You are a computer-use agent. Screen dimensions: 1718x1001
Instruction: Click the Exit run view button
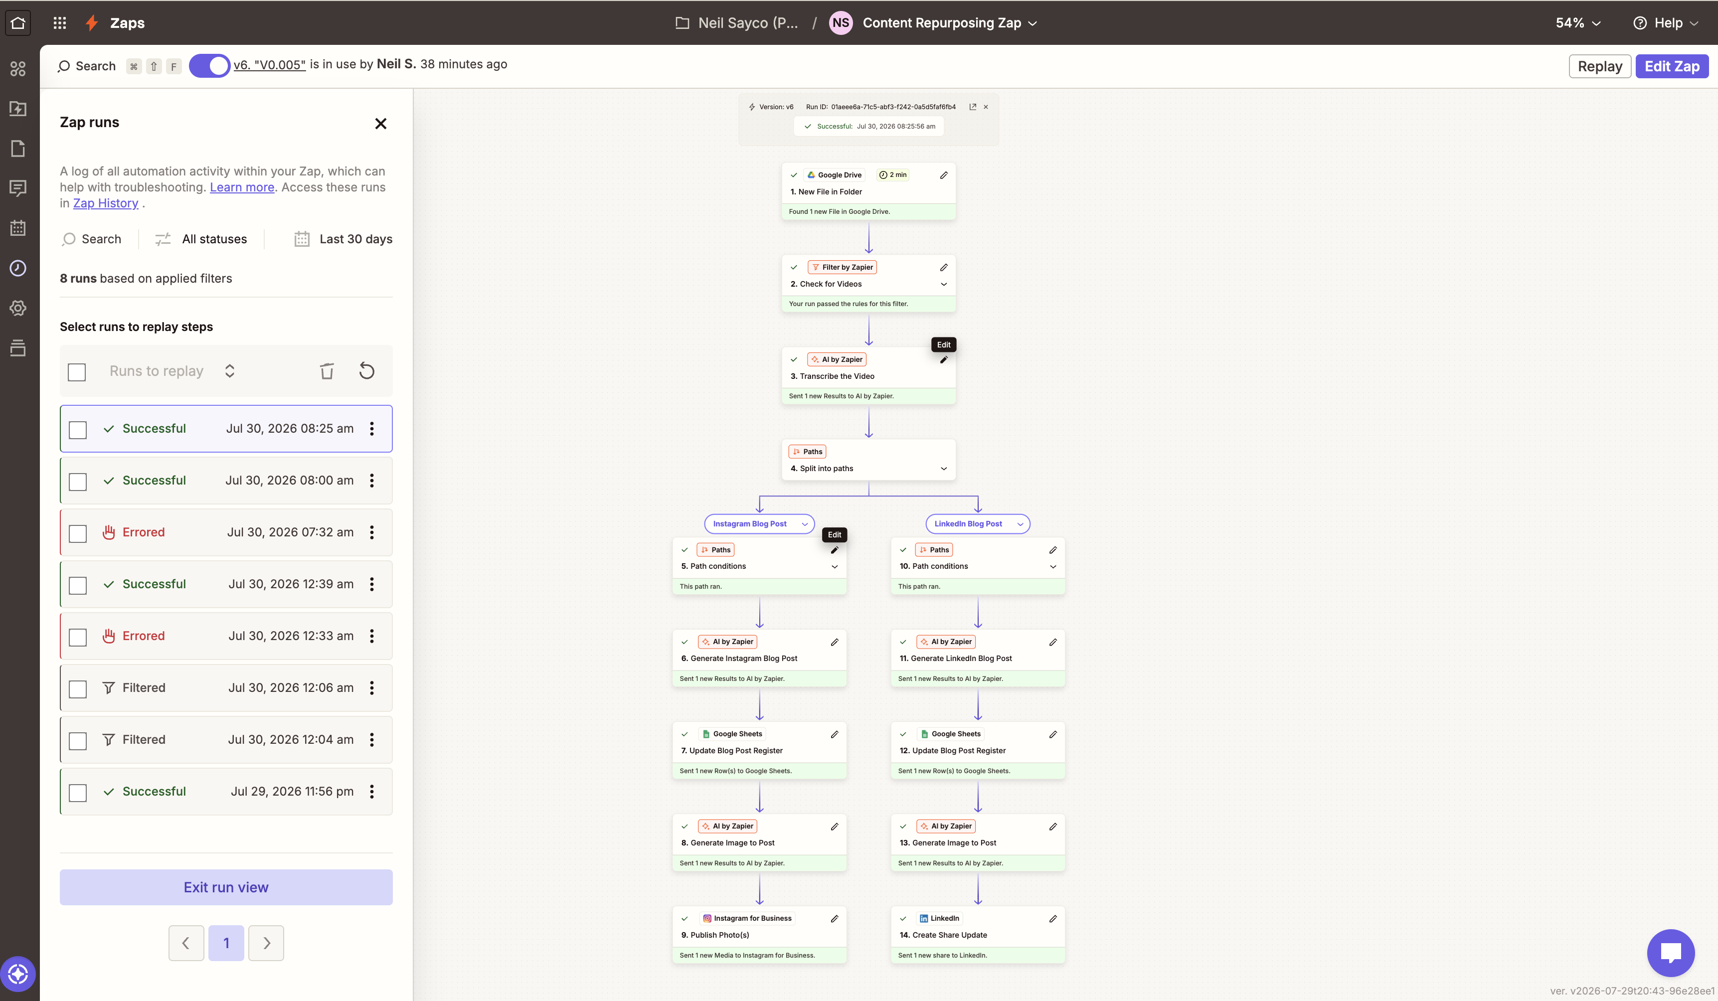(x=226, y=887)
